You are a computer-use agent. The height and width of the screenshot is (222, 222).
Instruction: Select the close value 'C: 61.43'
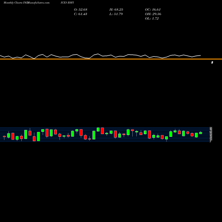click(80, 14)
